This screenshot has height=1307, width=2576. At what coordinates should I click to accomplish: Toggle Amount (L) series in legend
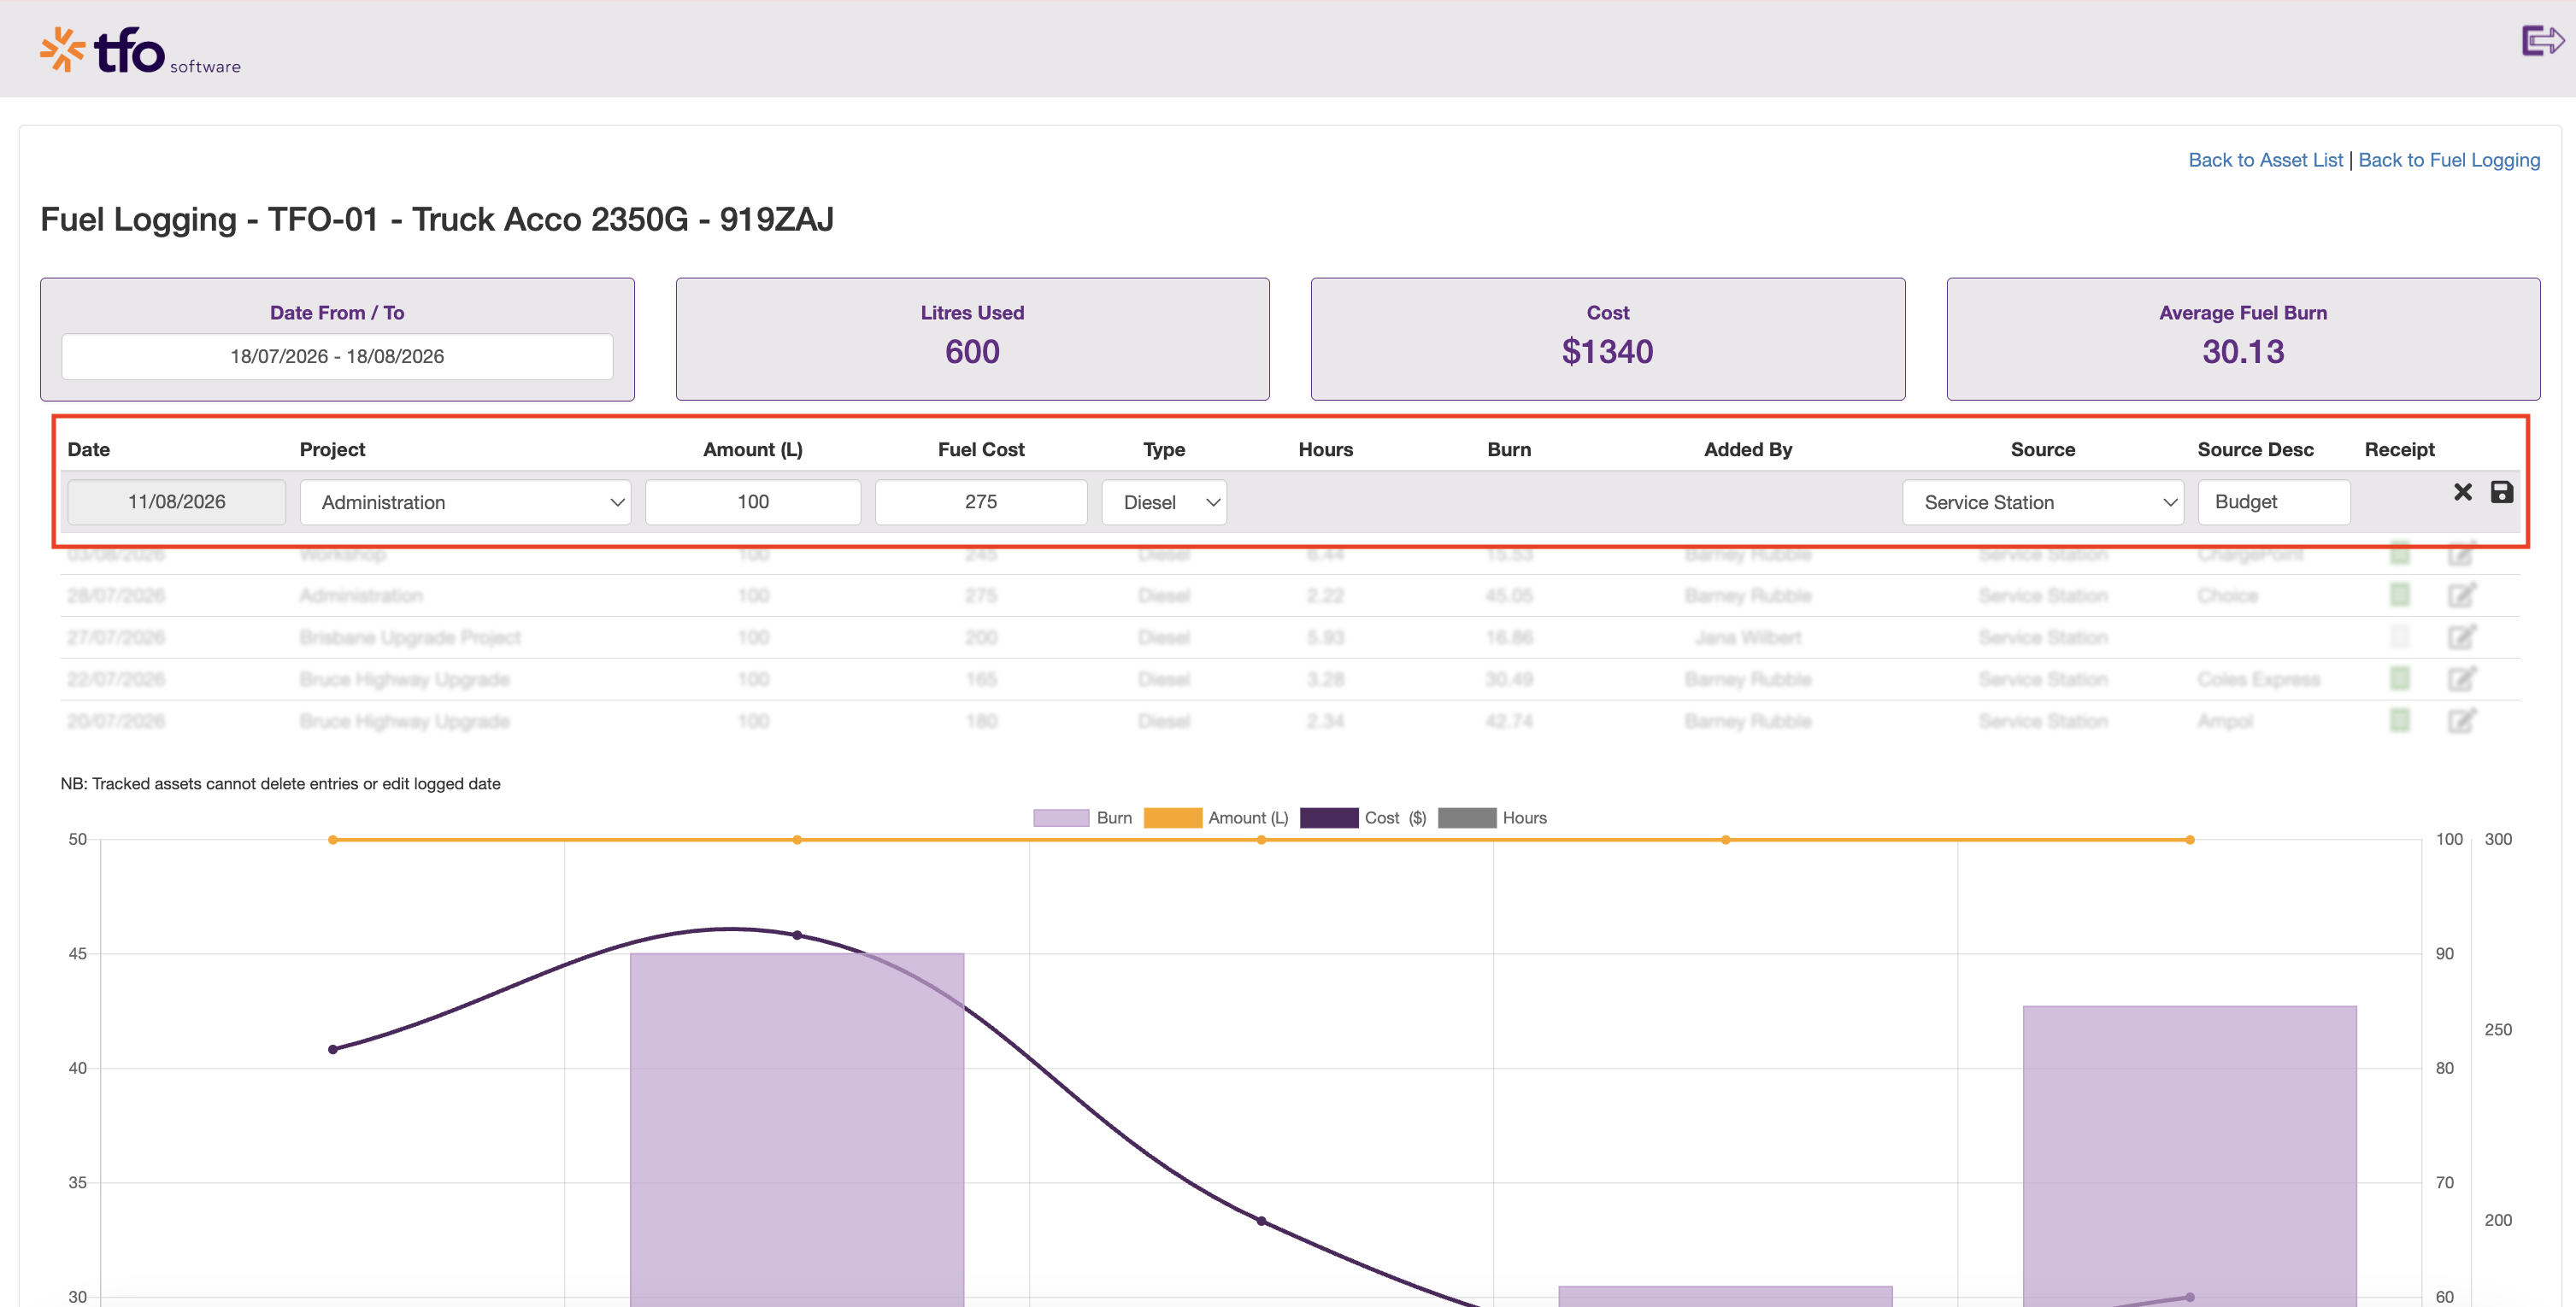click(x=1216, y=818)
